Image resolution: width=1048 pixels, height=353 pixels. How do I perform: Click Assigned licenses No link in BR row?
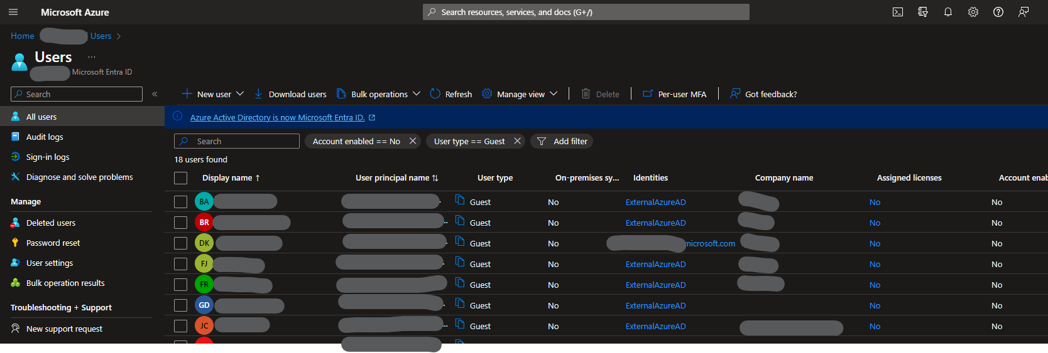point(875,223)
